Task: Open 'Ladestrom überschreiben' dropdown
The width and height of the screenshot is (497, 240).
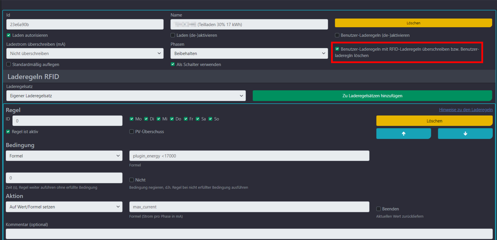Action: (x=85, y=54)
